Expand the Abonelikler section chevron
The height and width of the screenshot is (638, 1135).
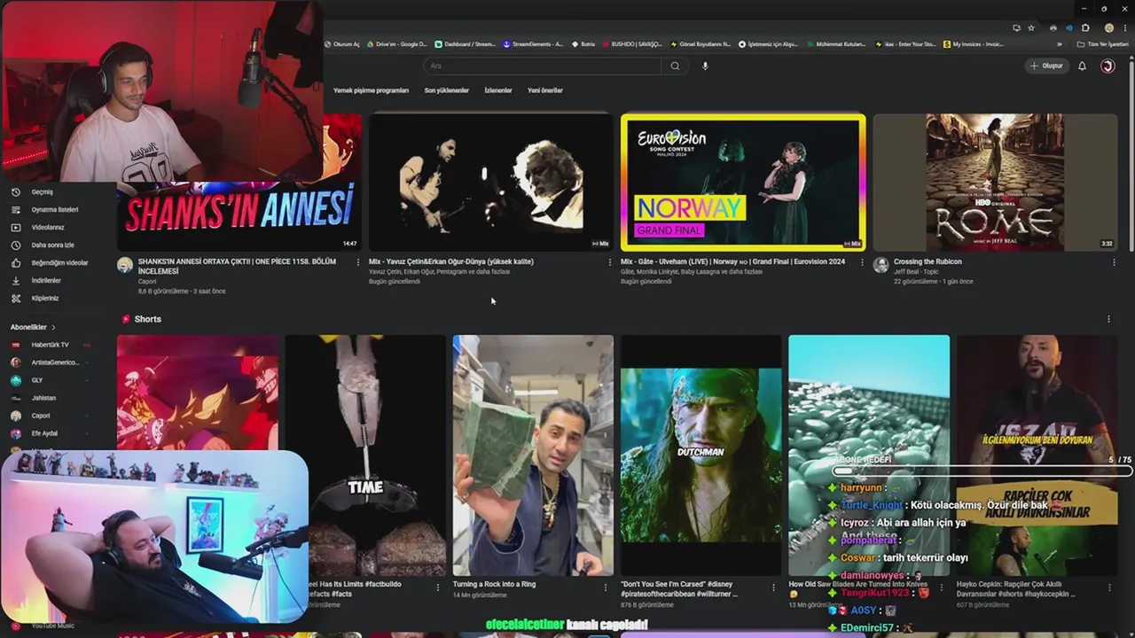[x=53, y=327]
